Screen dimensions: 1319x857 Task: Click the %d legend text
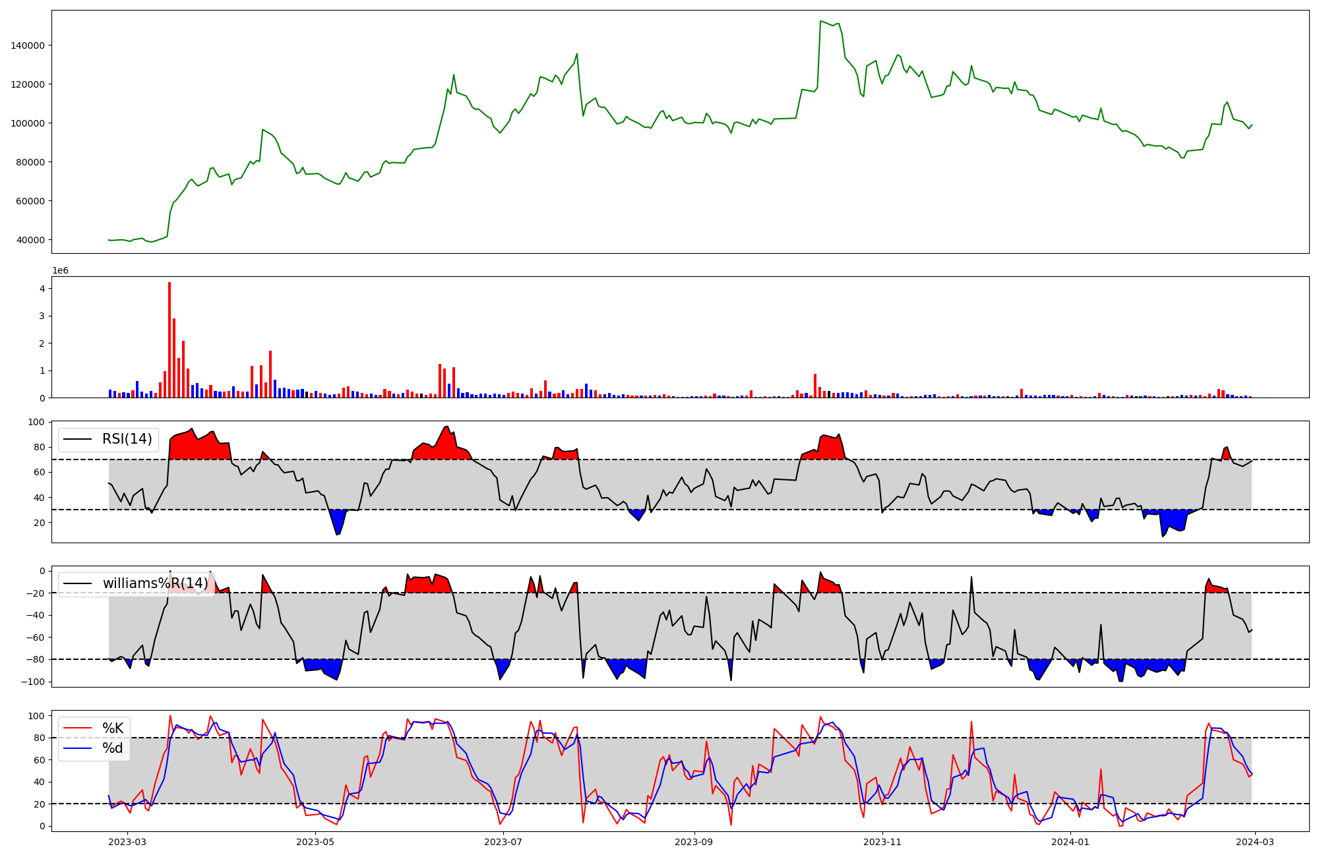click(113, 748)
